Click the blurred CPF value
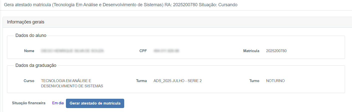Image resolution: width=352 pixels, height=112 pixels. pyautogui.click(x=166, y=51)
